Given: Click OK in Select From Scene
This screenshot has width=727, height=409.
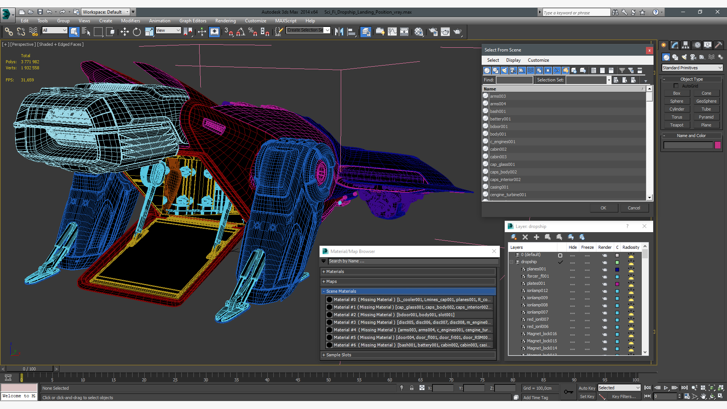Looking at the screenshot, I should point(603,208).
